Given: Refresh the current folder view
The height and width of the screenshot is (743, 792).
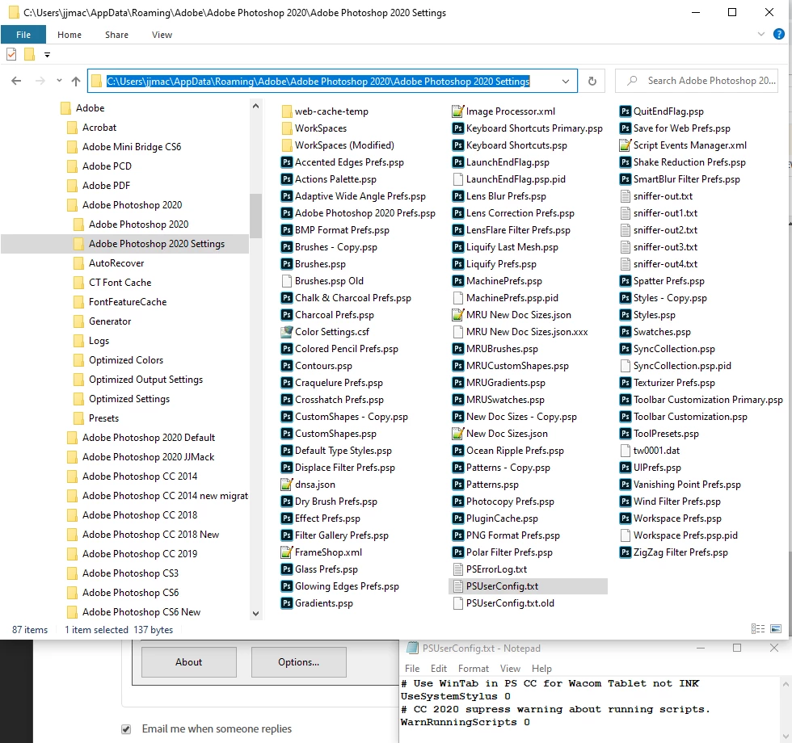Looking at the screenshot, I should tap(592, 81).
